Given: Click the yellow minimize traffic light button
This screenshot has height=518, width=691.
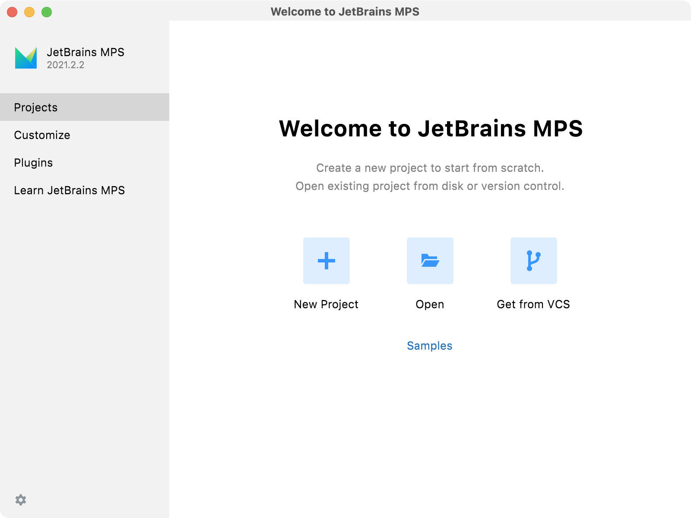Looking at the screenshot, I should point(29,13).
